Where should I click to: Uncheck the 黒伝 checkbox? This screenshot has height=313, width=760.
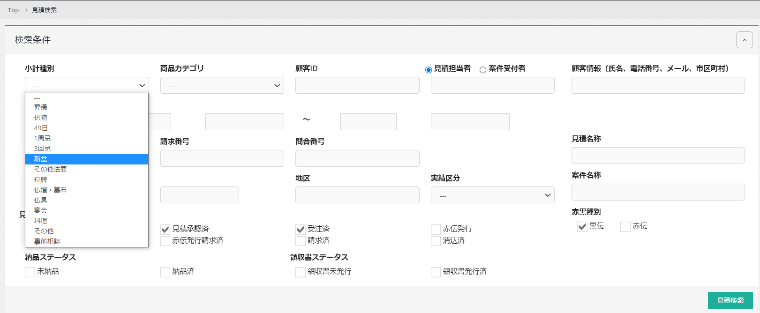pos(582,227)
